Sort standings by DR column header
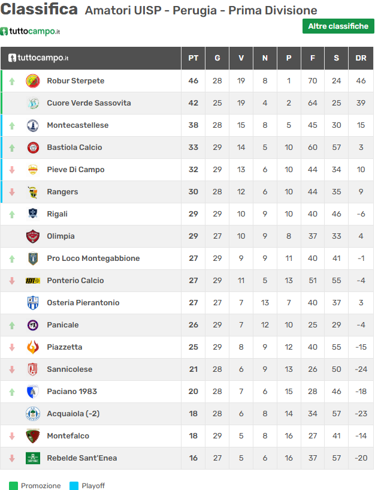378x490 pixels. (x=361, y=58)
